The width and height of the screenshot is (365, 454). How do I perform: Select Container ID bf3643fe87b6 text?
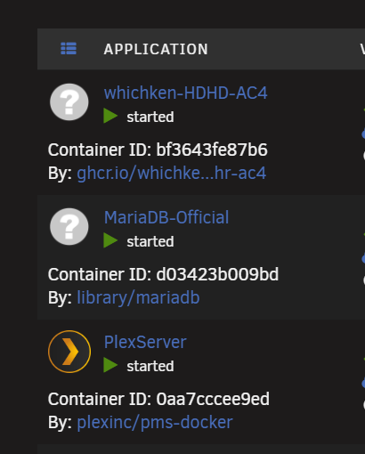pyautogui.click(x=158, y=150)
